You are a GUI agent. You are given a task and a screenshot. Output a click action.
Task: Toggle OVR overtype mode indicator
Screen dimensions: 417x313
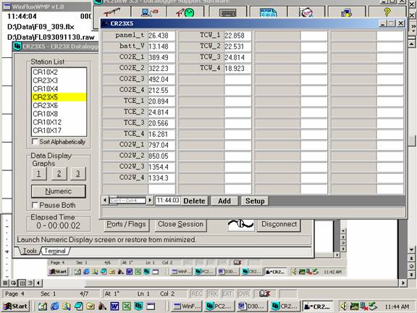click(243, 293)
